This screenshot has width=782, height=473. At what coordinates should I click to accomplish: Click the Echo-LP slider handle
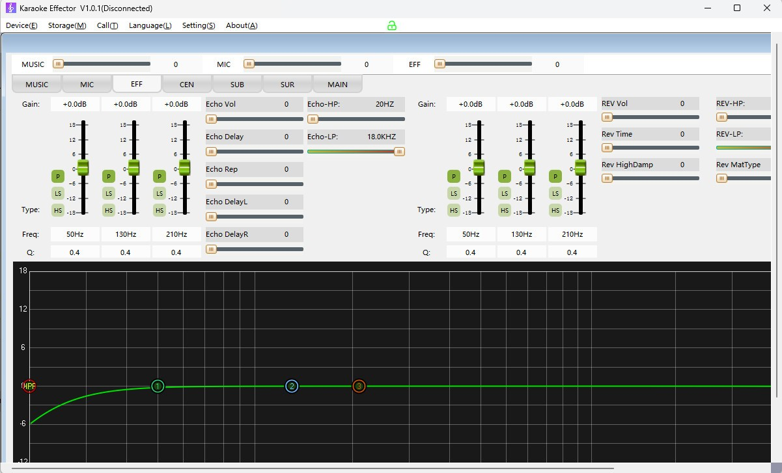point(399,152)
